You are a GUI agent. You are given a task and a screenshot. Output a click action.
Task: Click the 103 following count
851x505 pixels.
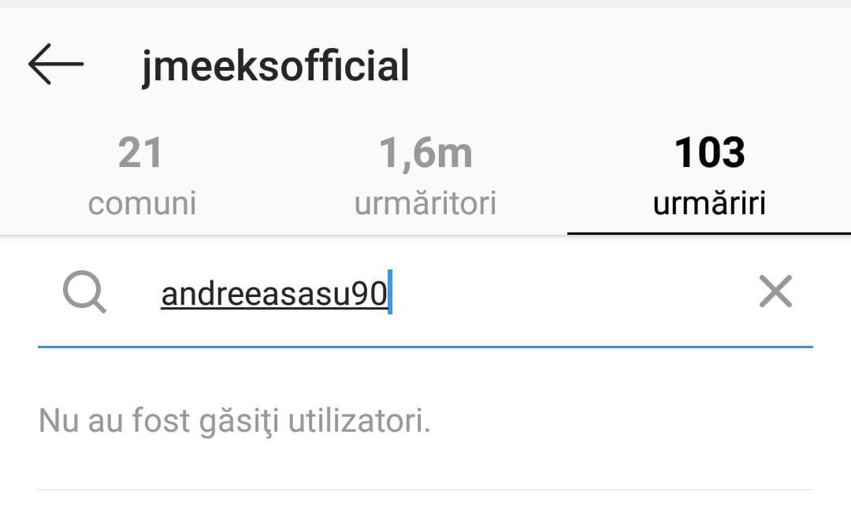pos(709,152)
